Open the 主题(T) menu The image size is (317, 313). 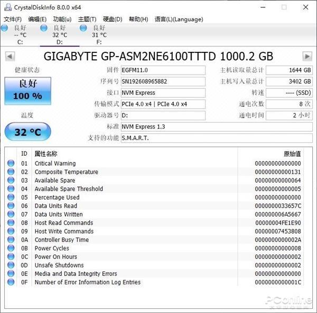tap(87, 19)
